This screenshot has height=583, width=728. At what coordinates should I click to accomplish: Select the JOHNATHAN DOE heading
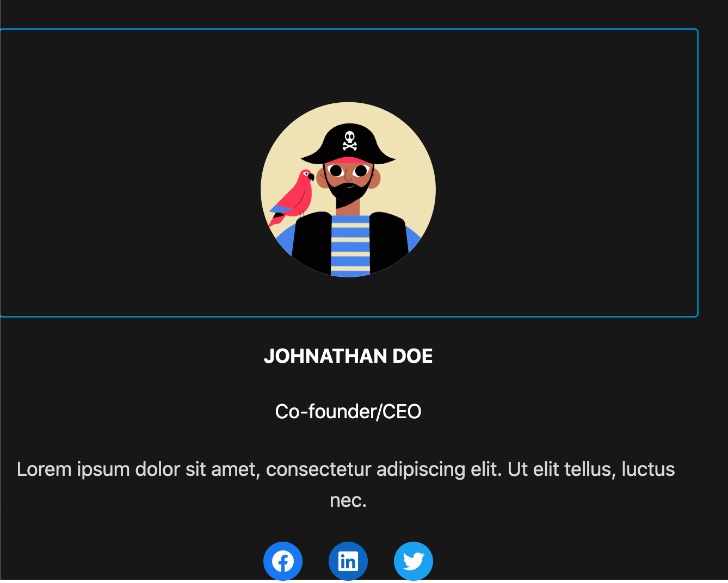coord(348,356)
